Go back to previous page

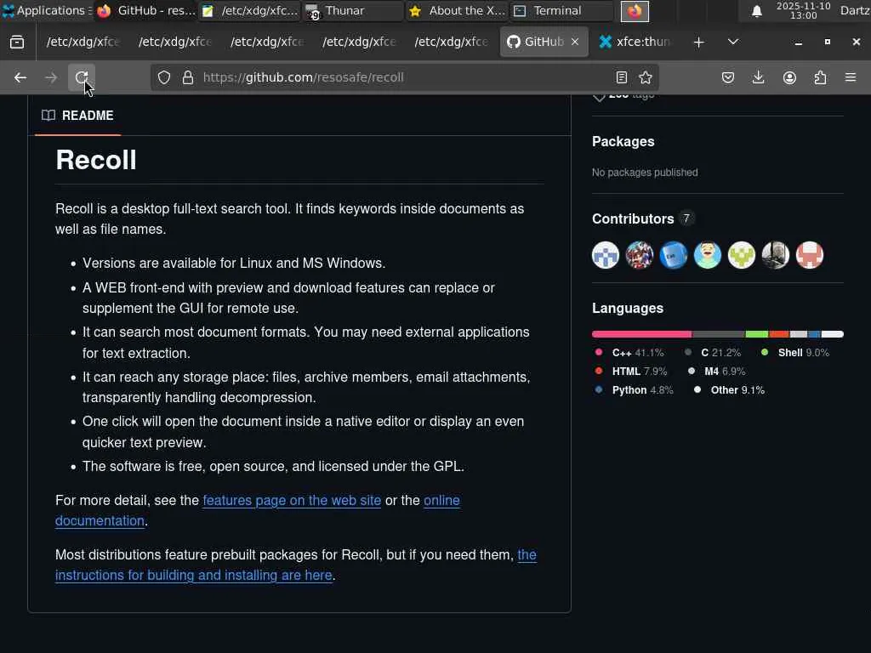[20, 77]
